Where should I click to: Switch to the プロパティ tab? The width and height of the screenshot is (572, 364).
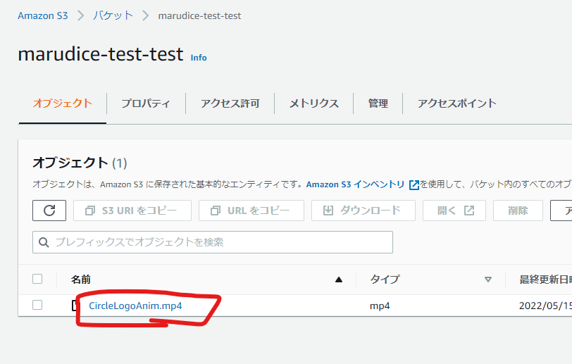click(146, 103)
